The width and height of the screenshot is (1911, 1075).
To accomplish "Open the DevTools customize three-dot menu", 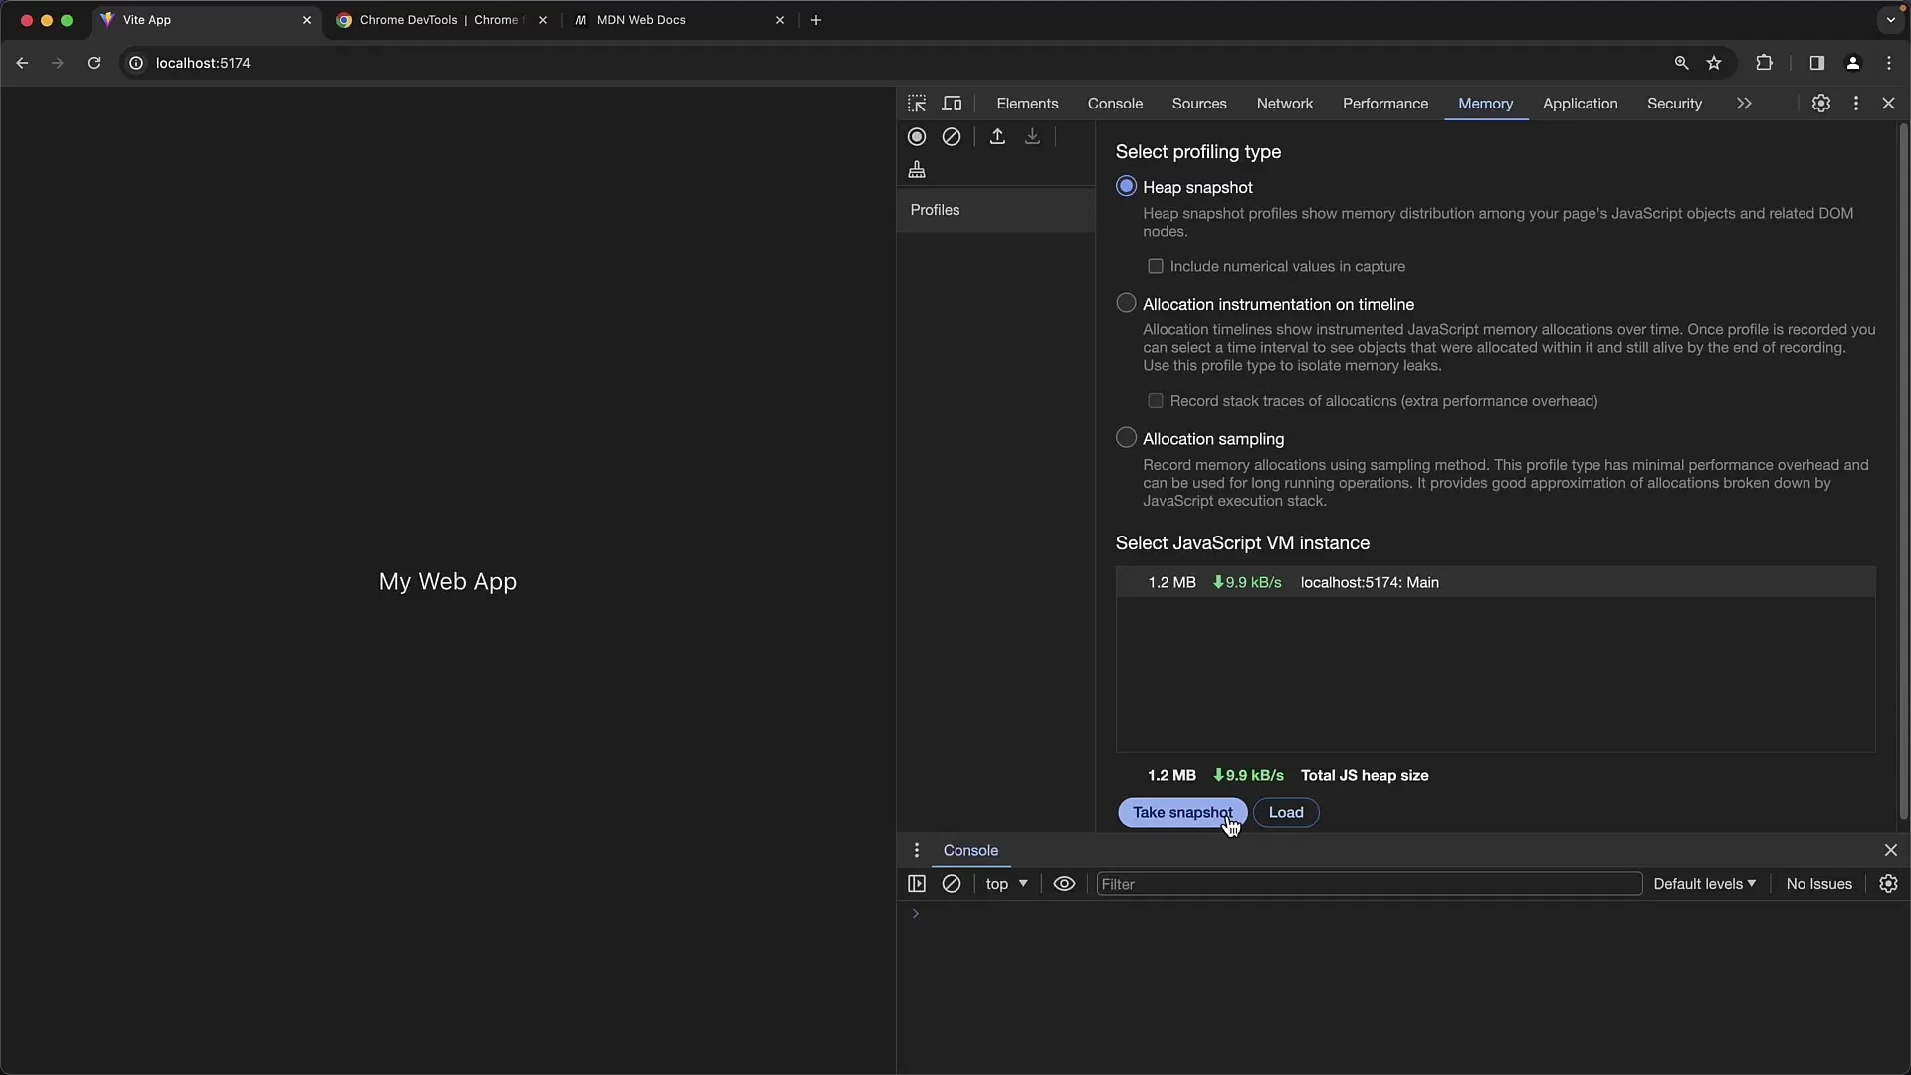I will pos(1856,104).
